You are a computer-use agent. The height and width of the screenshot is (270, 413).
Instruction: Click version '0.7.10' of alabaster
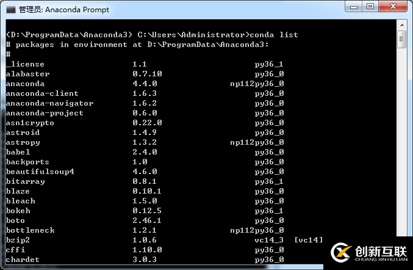click(x=147, y=74)
